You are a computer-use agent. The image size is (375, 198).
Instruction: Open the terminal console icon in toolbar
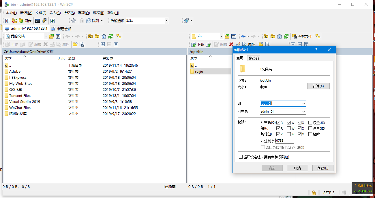click(x=37, y=21)
